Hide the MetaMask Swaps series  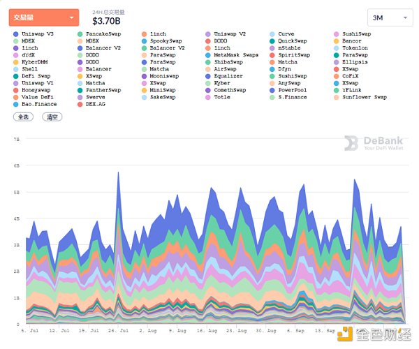pyautogui.click(x=235, y=54)
